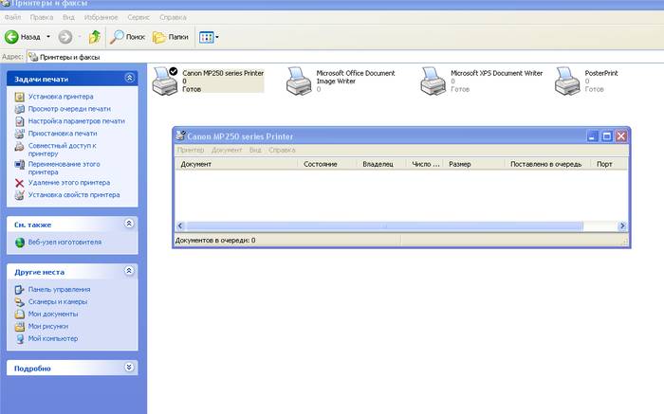Open the Views dropdown in toolbar
Image resolution: width=664 pixels, height=414 pixels.
coord(209,37)
